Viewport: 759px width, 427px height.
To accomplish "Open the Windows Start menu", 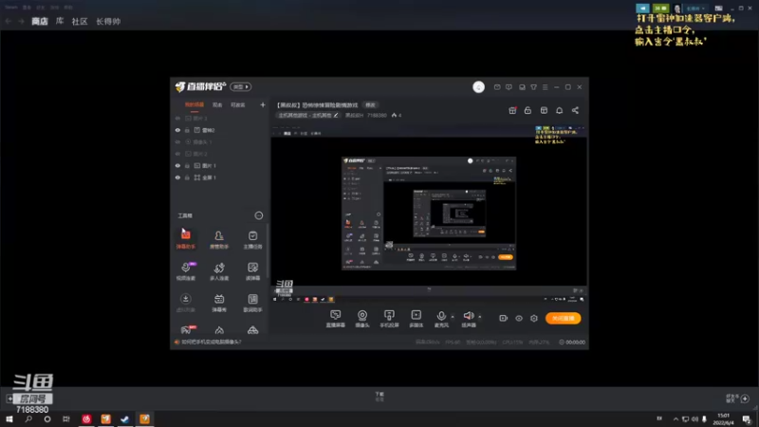I will pyautogui.click(x=9, y=419).
